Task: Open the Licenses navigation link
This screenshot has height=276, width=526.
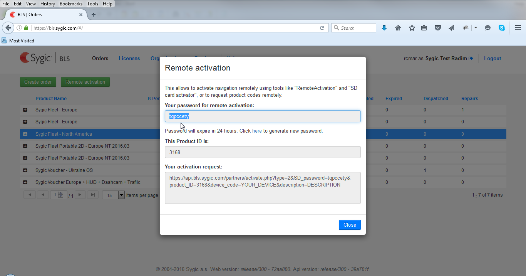Action: (x=129, y=59)
